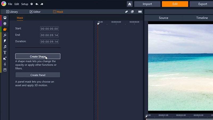Show the Source preview tab
This screenshot has height=120, width=213.
point(163,18)
